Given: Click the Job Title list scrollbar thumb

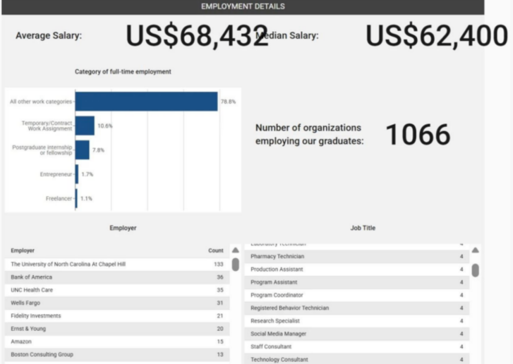Looking at the screenshot, I should 475,270.
